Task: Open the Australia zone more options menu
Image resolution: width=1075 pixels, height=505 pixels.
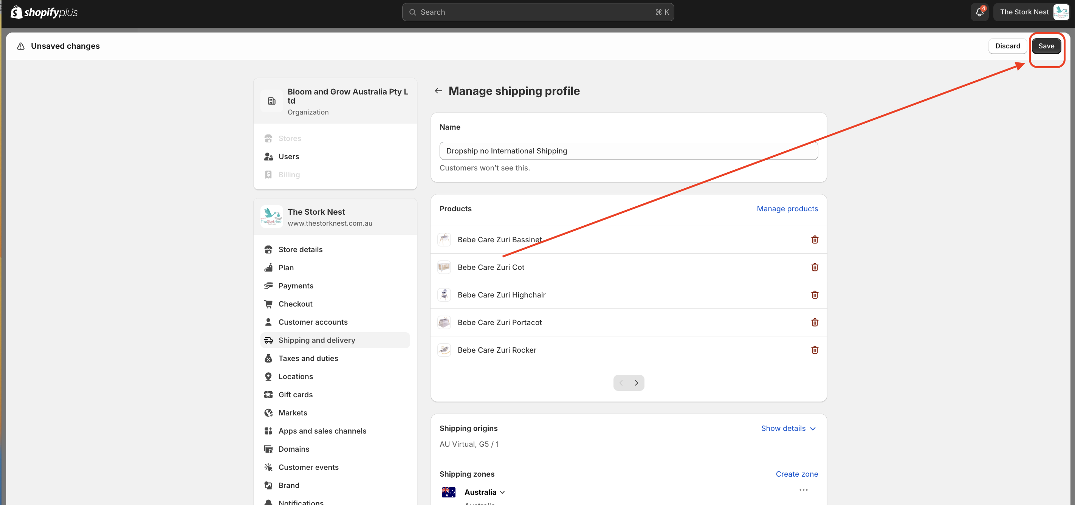Action: coord(803,490)
